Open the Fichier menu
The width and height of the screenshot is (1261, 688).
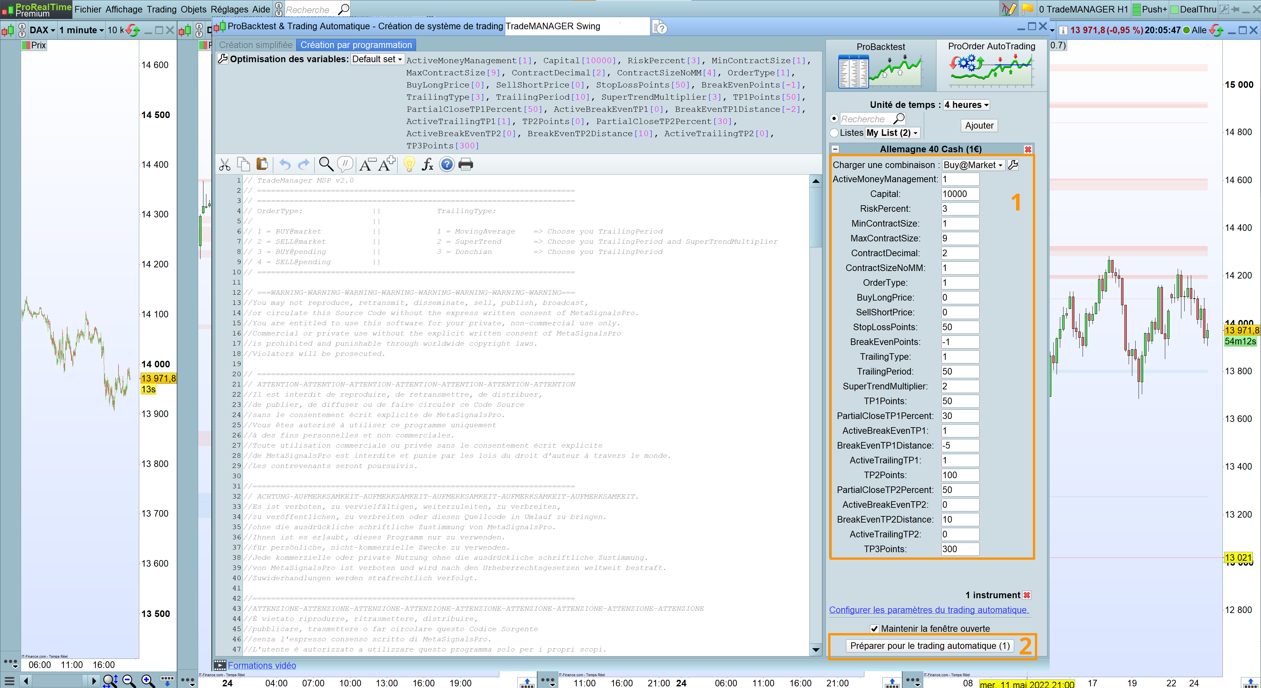[x=88, y=9]
